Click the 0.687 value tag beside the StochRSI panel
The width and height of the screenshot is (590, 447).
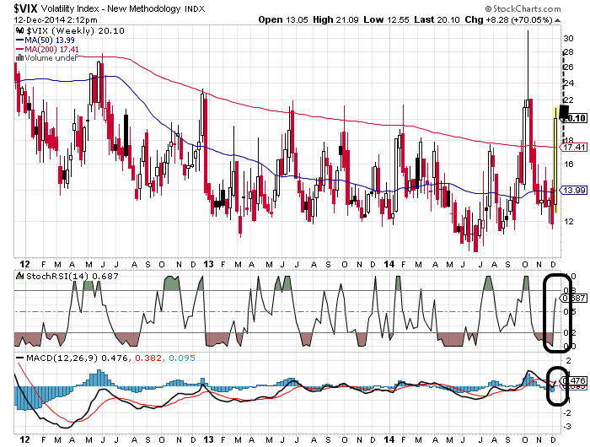(x=574, y=299)
